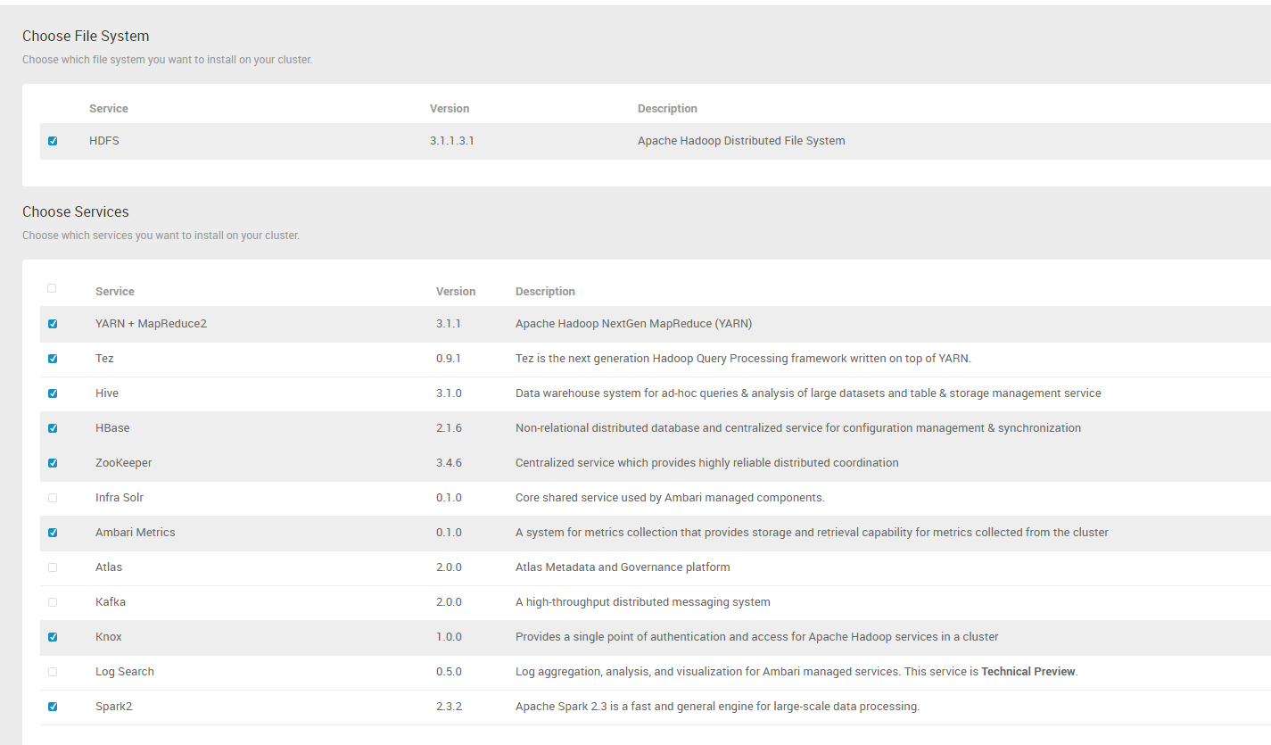Screen dimensions: 1271x745
Task: Click the HDFS service name
Action: [x=104, y=141]
